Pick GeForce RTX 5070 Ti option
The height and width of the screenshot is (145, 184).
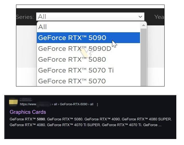coord(88,70)
